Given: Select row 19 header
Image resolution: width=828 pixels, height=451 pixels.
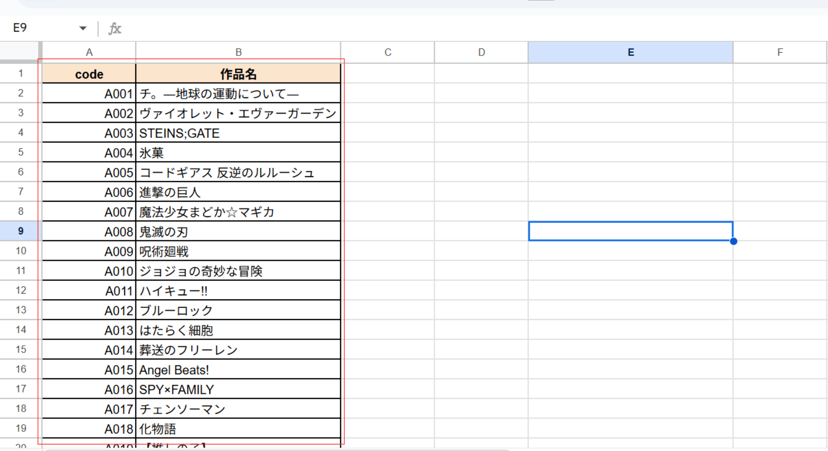Looking at the screenshot, I should [x=20, y=428].
